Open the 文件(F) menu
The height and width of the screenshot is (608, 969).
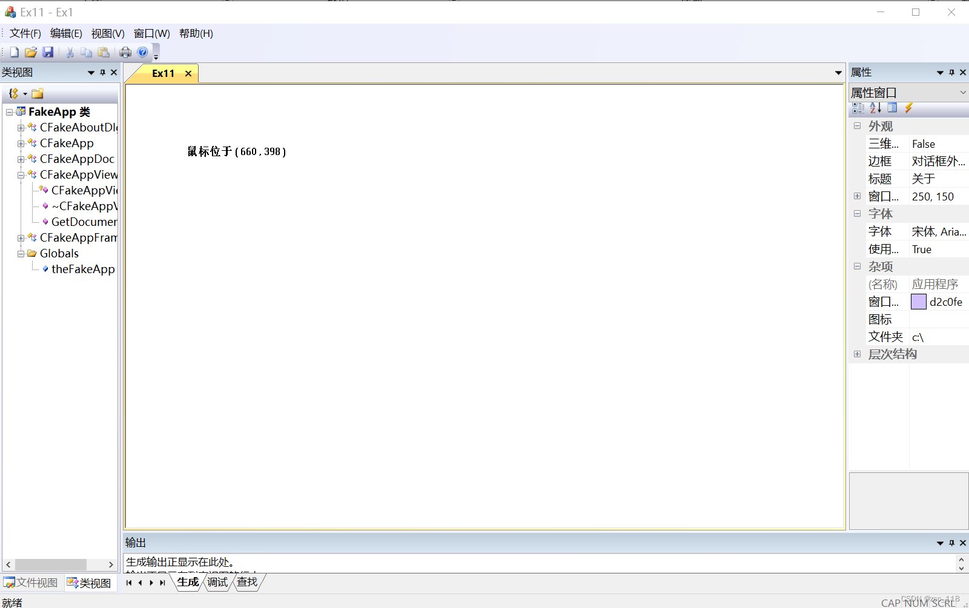point(25,34)
